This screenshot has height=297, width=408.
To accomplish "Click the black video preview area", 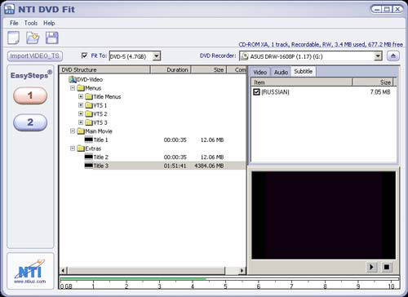I will [x=323, y=215].
